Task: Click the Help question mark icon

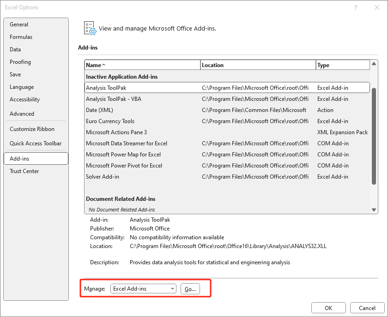Action: point(355,7)
